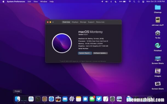This screenshot has height=104, width=167.
Task: Click the Bluetooth status icon
Action: pos(111,2)
